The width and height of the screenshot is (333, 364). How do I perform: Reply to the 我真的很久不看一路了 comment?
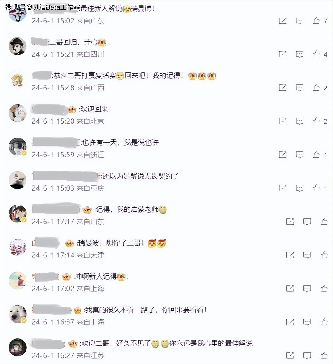point(307,322)
